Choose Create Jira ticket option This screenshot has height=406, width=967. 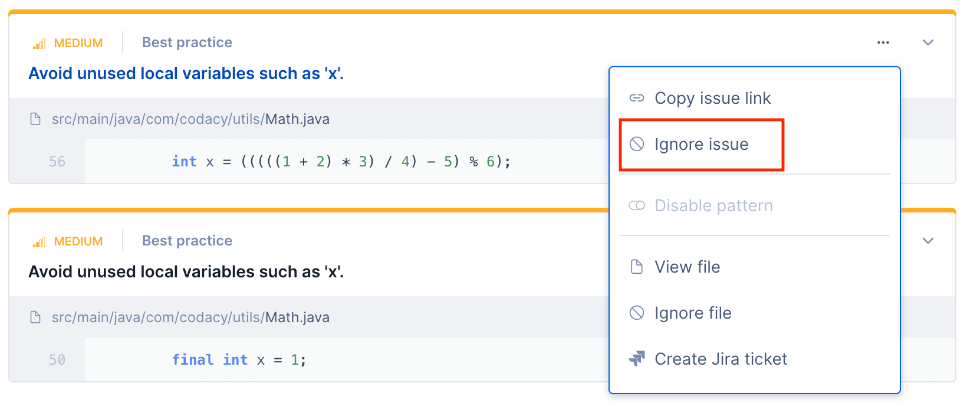[x=721, y=359]
